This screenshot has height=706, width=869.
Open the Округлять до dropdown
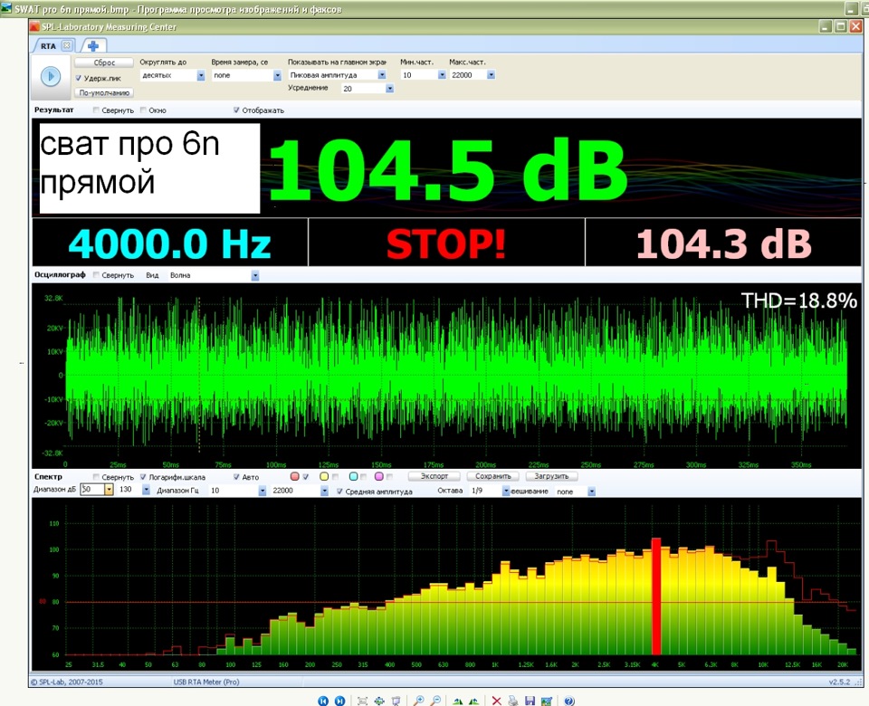[201, 75]
